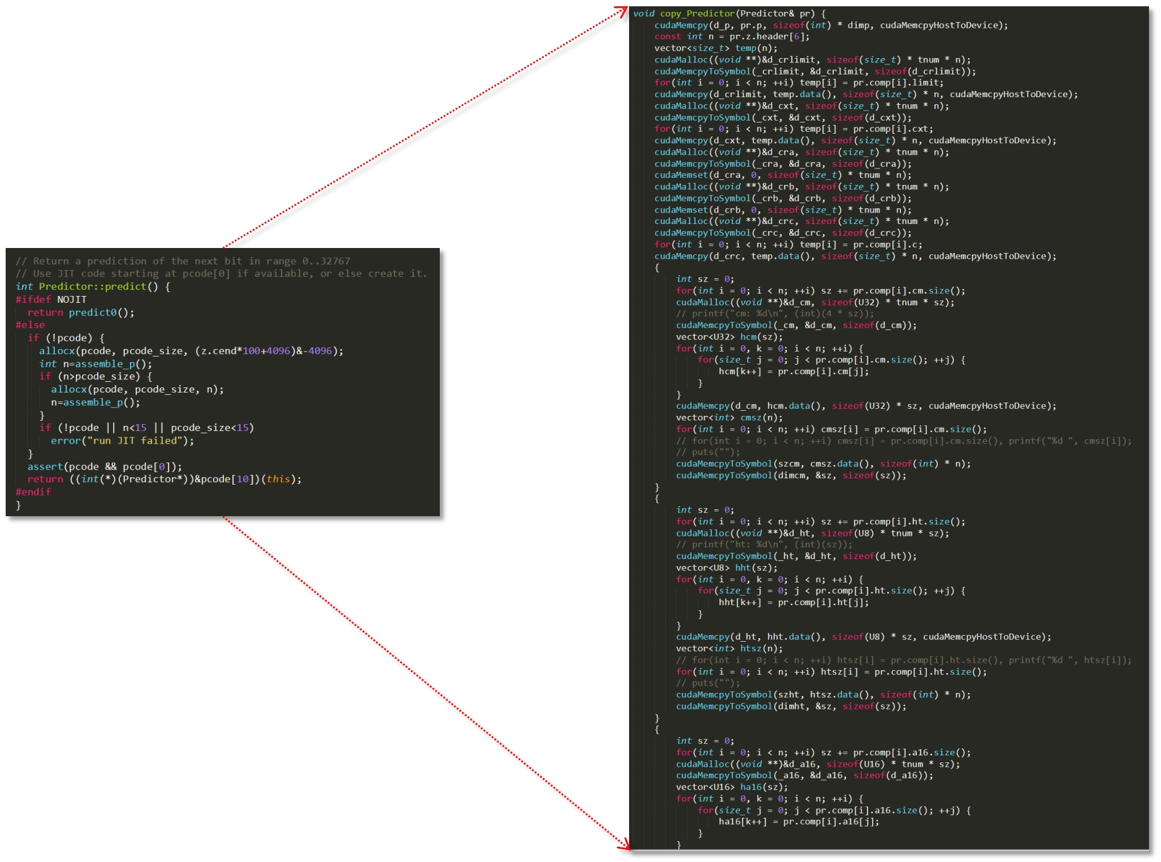Click 'ha16[k++] = pr.comp[i].a16[j];'

coord(799,822)
